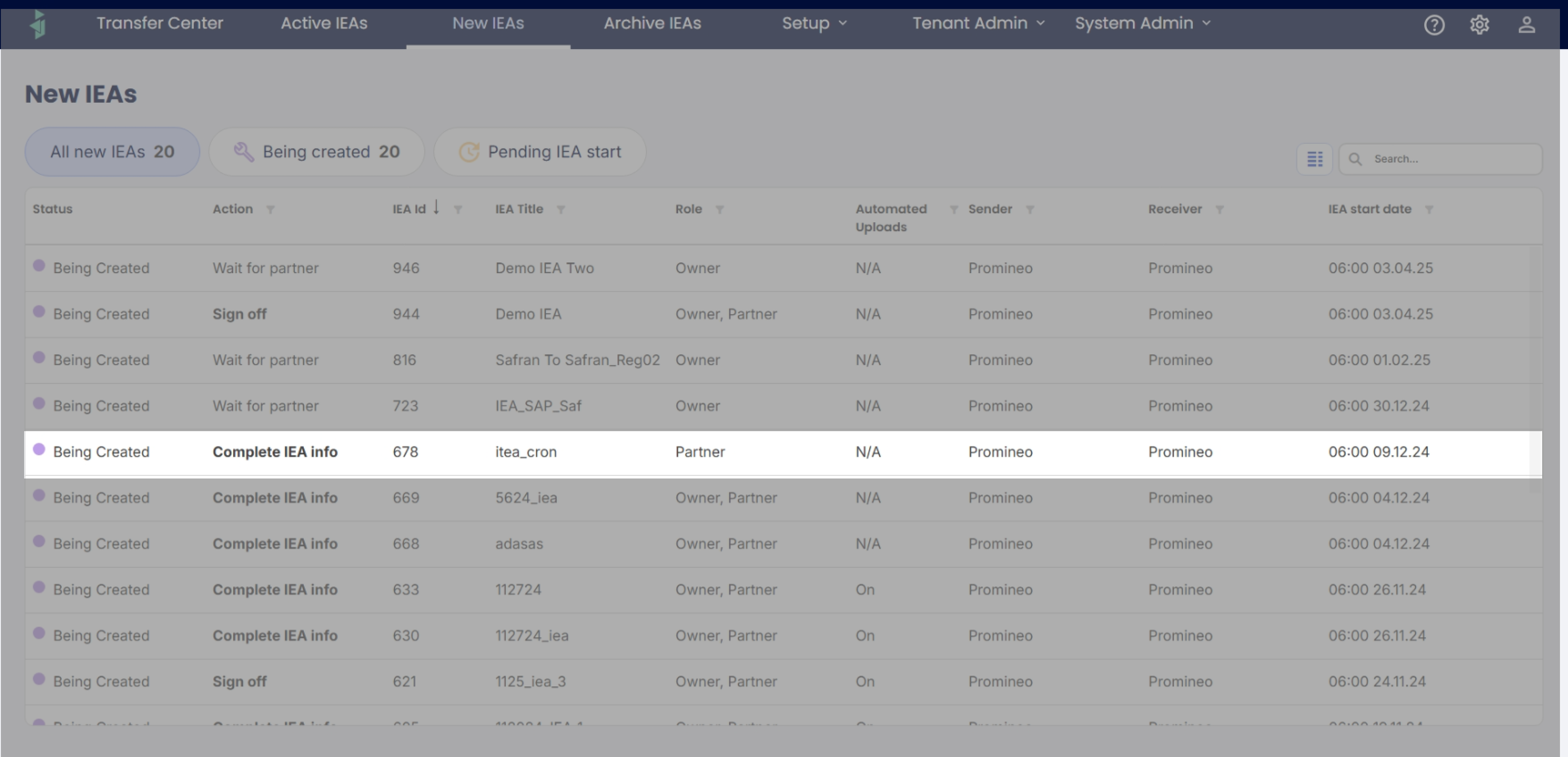Switch to the Archive IEAs tab

tap(652, 23)
